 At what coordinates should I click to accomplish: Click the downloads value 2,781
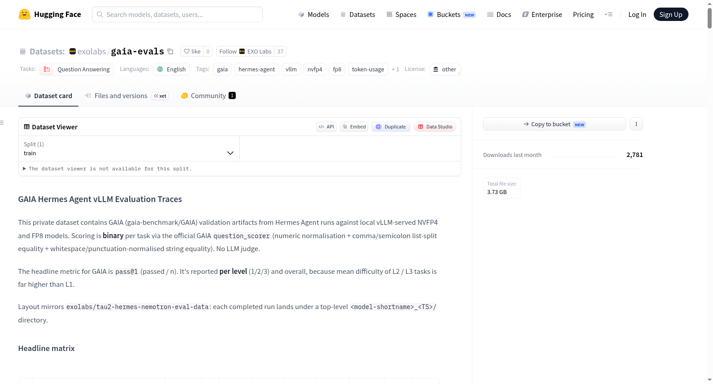click(635, 155)
